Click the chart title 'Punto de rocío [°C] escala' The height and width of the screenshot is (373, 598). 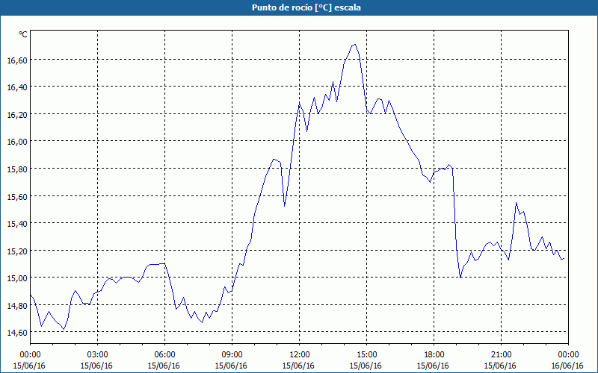[x=306, y=7]
